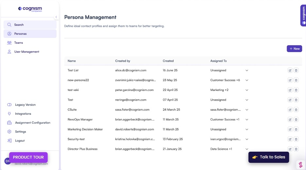Open assignment dropdown for the CSuite row
The image size is (306, 170).
pos(247,110)
